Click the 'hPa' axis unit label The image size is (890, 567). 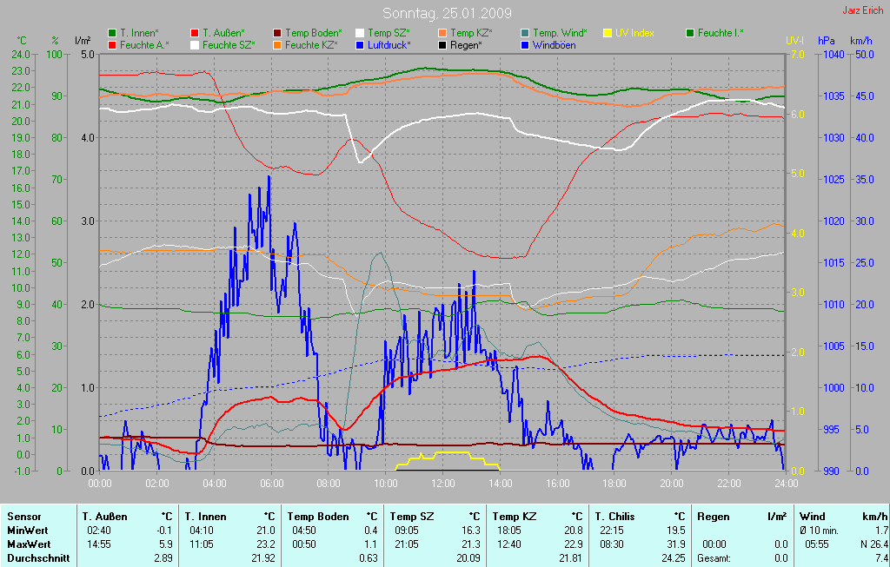[x=826, y=41]
